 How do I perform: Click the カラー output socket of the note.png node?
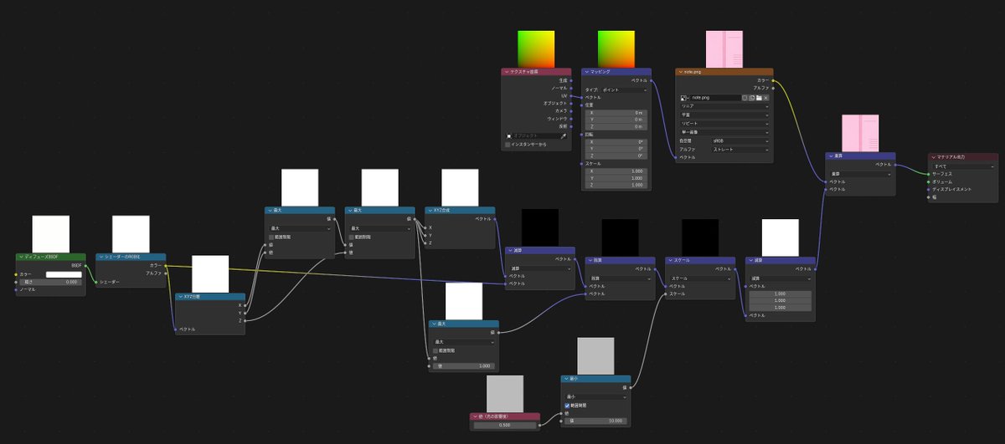[x=773, y=80]
